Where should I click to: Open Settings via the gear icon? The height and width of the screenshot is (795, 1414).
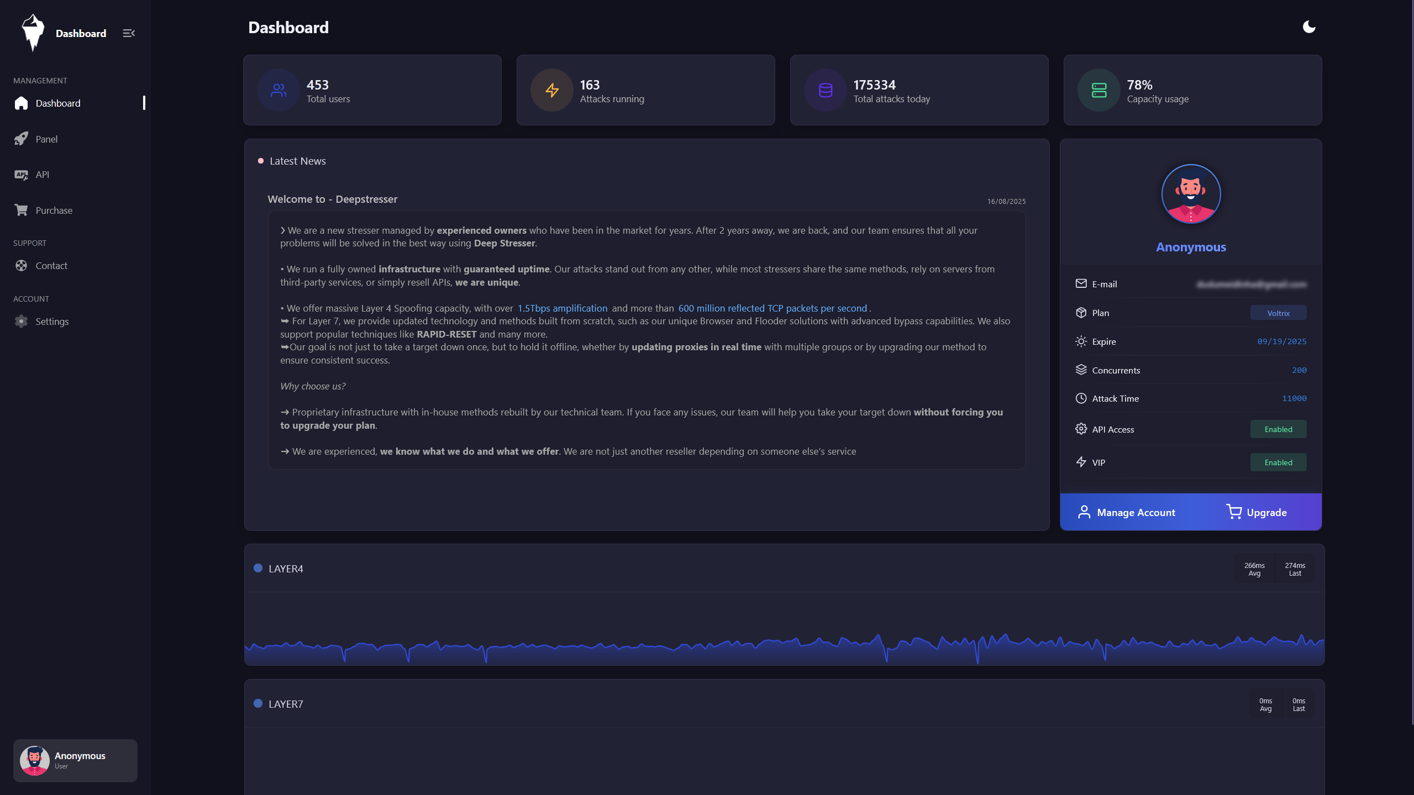(x=21, y=322)
